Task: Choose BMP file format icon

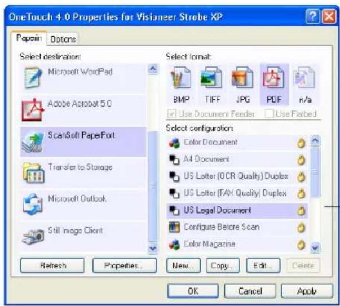Action: [x=181, y=78]
